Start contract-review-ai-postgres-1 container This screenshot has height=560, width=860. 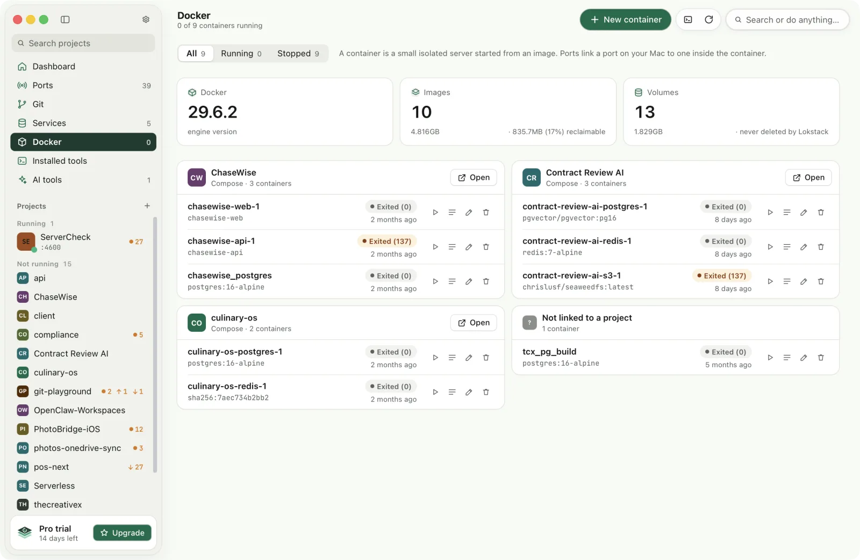(x=770, y=213)
